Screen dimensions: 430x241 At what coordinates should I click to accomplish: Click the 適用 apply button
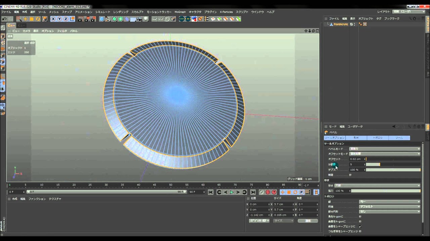tap(308, 221)
